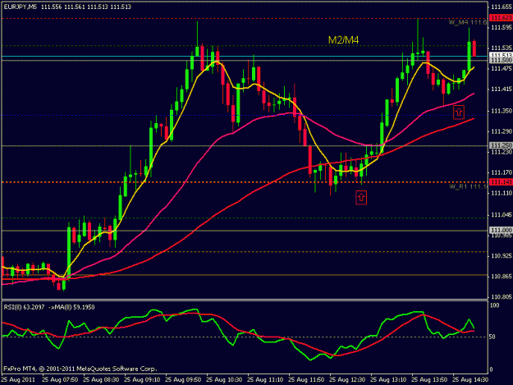
Task: Click the 25 Aug 08:30 time label
Action: [x=101, y=380]
